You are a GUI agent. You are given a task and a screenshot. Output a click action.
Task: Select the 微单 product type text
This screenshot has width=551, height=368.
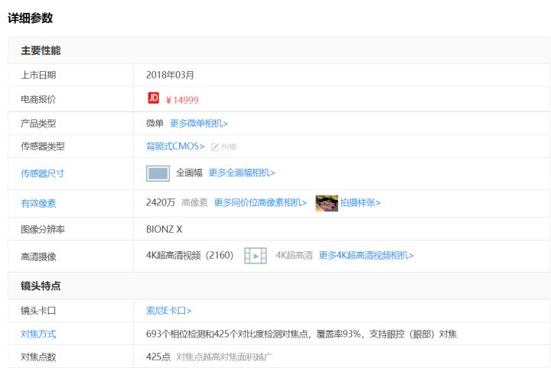click(x=155, y=124)
